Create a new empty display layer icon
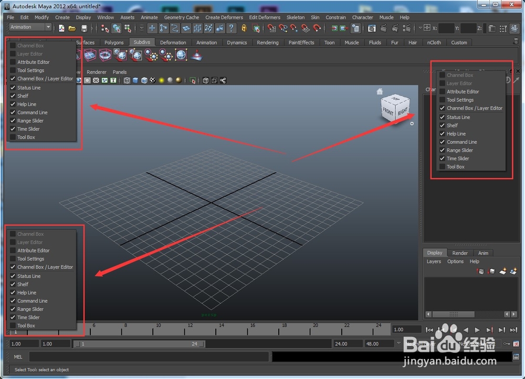This screenshot has height=379, width=525. click(502, 271)
